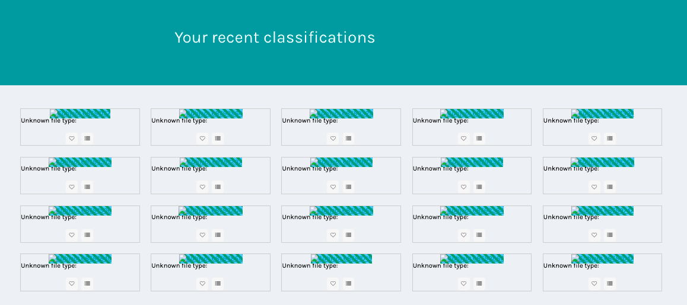687x305 pixels.
Task: Click list icon on third-row first card
Action: click(x=87, y=235)
